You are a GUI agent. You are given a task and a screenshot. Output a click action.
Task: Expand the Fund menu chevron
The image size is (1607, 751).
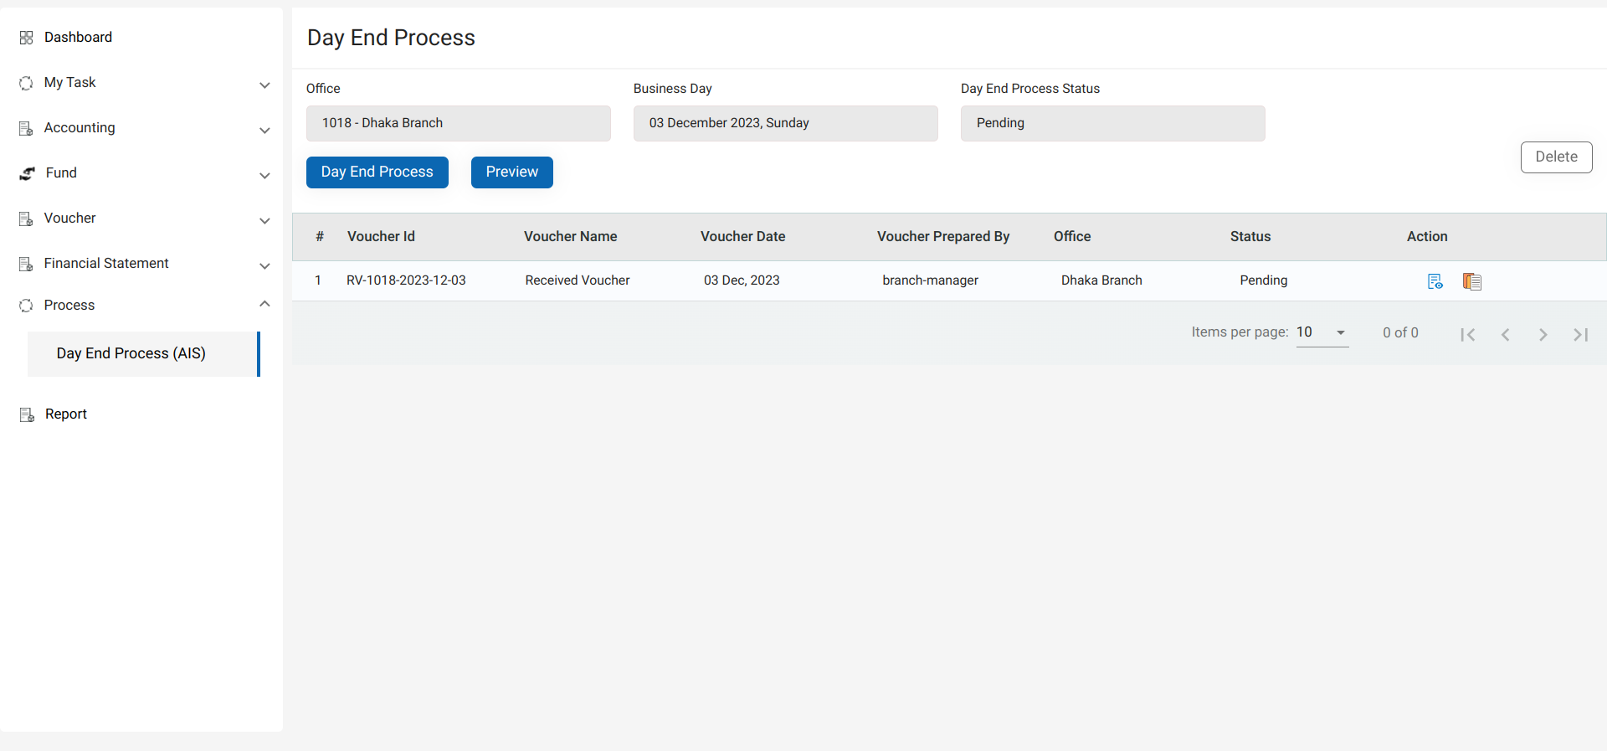point(264,175)
